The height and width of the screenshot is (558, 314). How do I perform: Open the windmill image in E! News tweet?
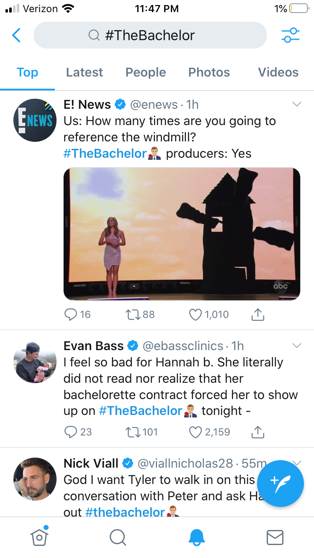click(182, 234)
